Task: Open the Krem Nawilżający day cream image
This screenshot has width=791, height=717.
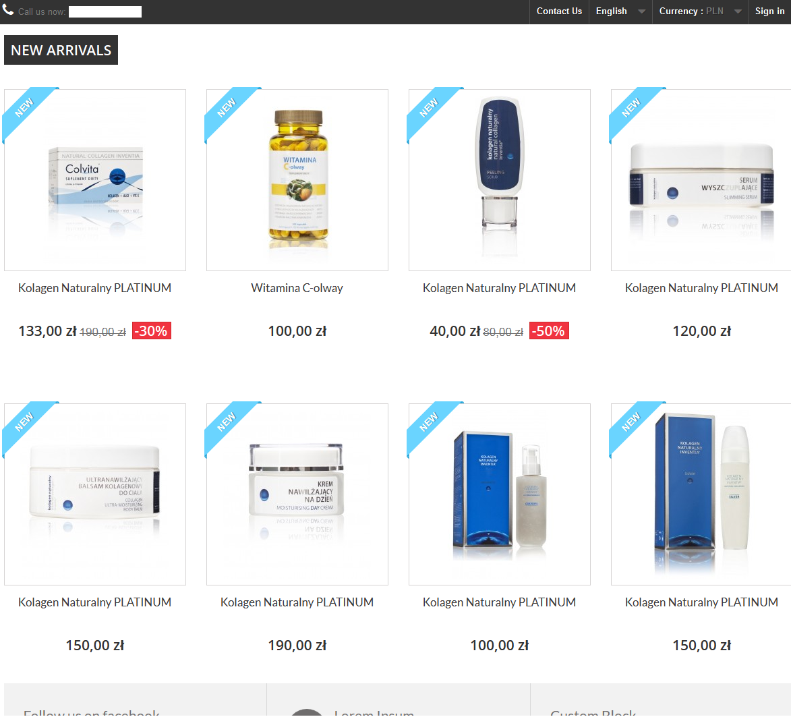Action: point(297,494)
